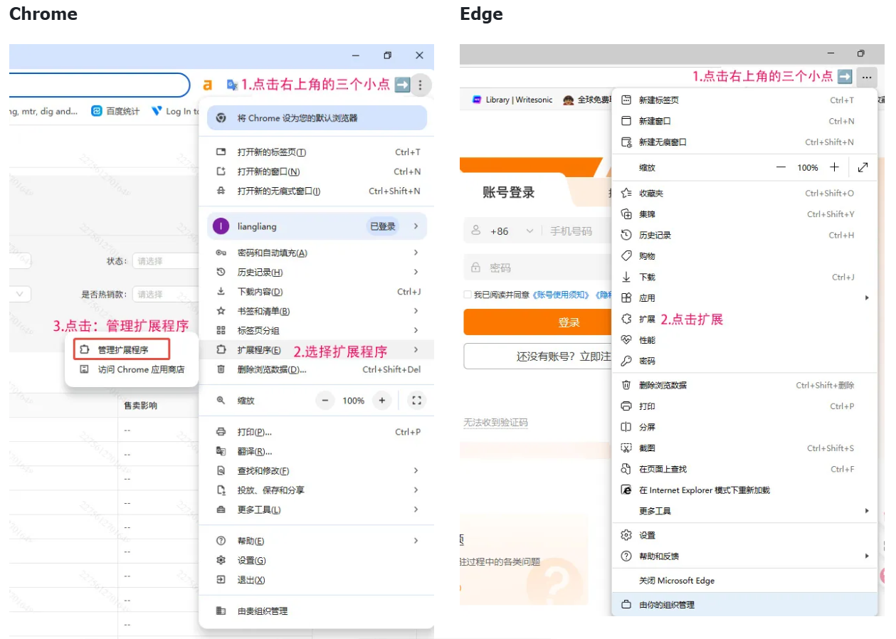Select 打印 in Chrome menu
The height and width of the screenshot is (639, 896).
point(317,432)
